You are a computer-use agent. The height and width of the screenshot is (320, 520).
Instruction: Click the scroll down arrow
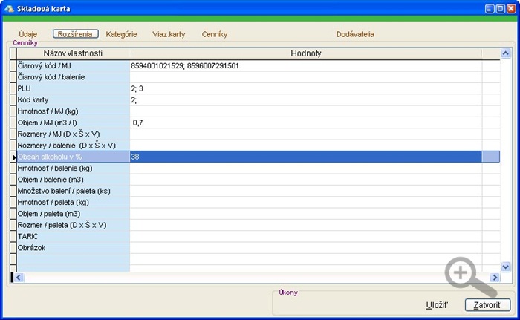click(505, 267)
